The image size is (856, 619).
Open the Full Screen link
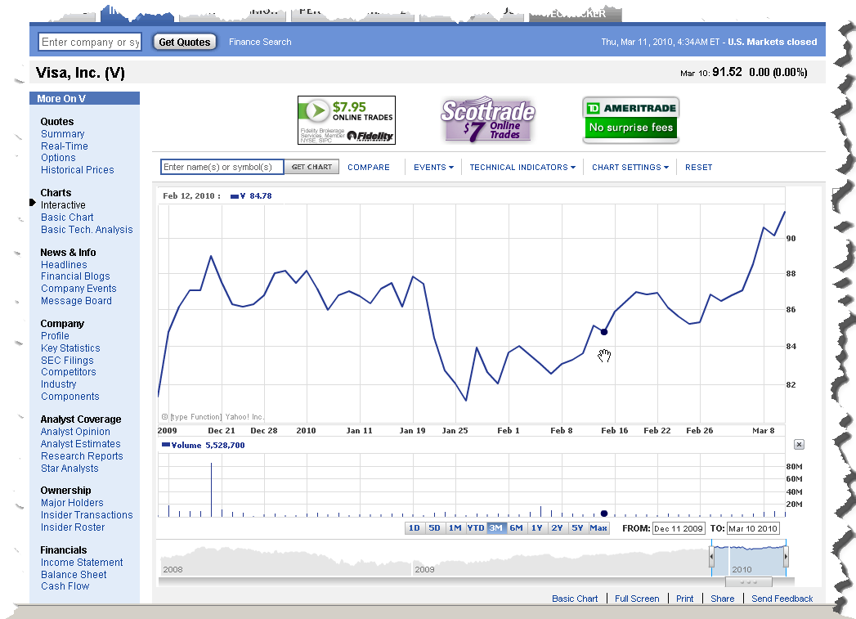(x=637, y=599)
